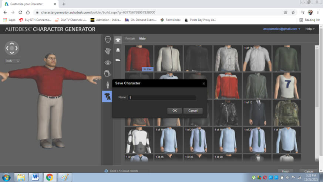
Task: Switch to Chrome in taskbar
Action: pyautogui.click(x=50, y=178)
